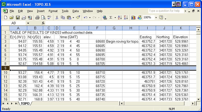This screenshot has height=112, width=202.
Task: Open the Format menu
Action: (53, 11)
